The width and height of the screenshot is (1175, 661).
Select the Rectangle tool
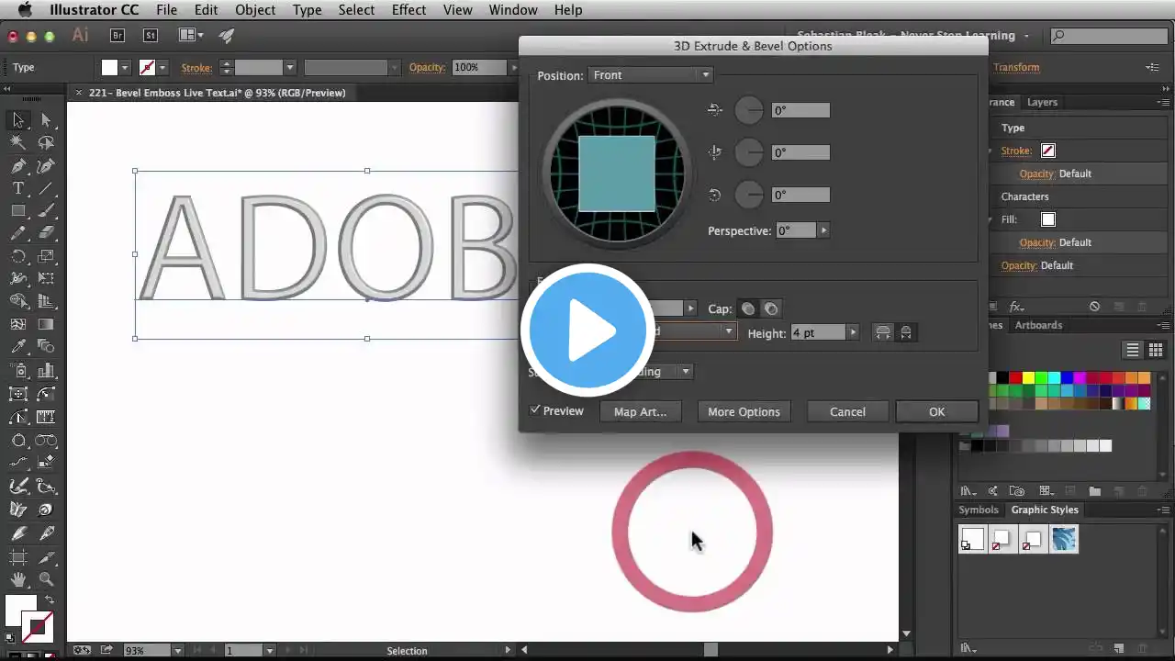[17, 211]
